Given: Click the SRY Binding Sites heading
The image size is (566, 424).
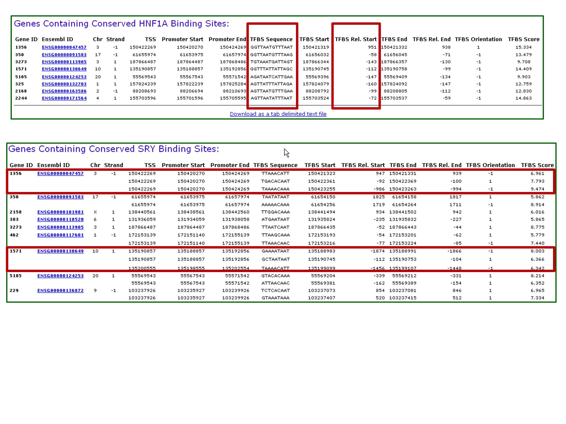Looking at the screenshot, I should click(113, 149).
